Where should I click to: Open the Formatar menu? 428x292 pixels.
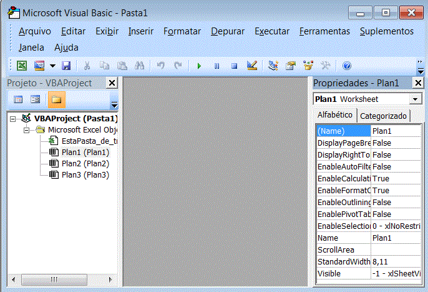tap(182, 31)
